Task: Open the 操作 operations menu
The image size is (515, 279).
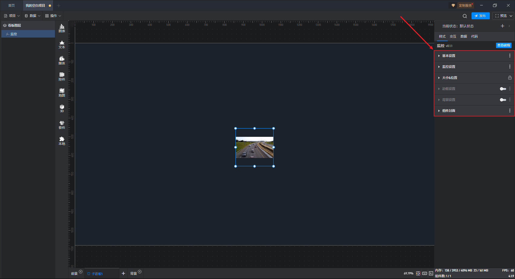Action: click(x=53, y=16)
